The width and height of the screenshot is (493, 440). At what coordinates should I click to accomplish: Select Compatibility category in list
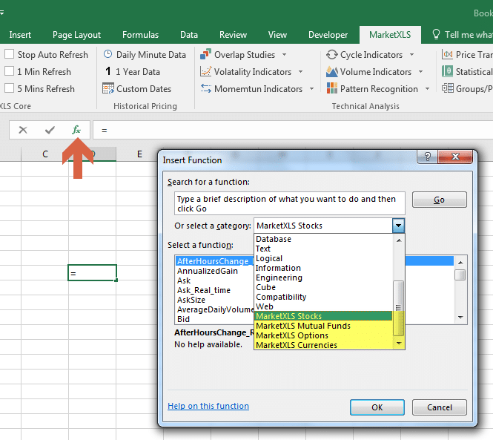(323, 297)
